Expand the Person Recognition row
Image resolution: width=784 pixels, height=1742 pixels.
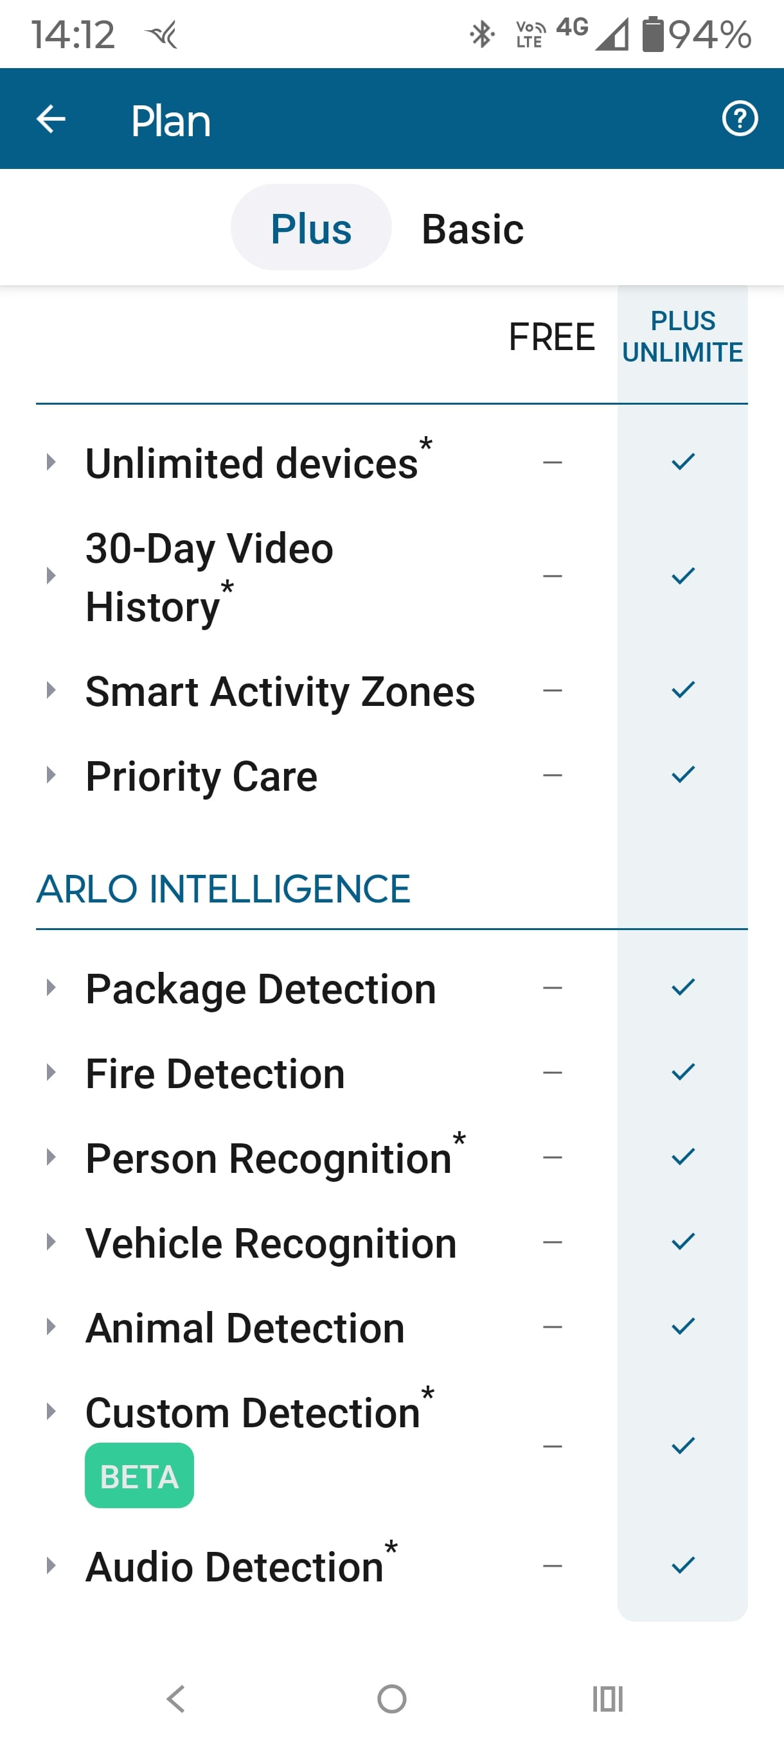pyautogui.click(x=51, y=1157)
